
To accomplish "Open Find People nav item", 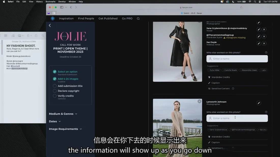I will click(86, 19).
